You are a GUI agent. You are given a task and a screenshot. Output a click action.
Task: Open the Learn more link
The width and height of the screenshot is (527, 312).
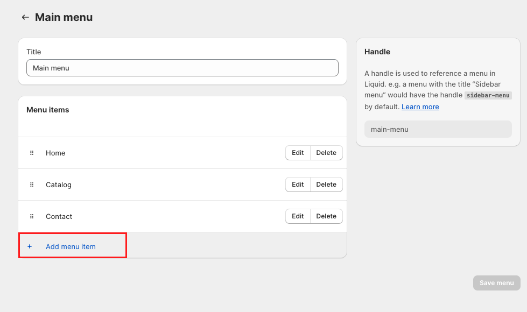pos(420,107)
